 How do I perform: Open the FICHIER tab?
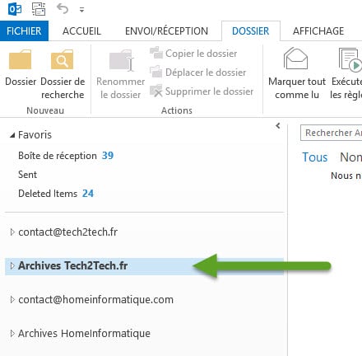(24, 30)
